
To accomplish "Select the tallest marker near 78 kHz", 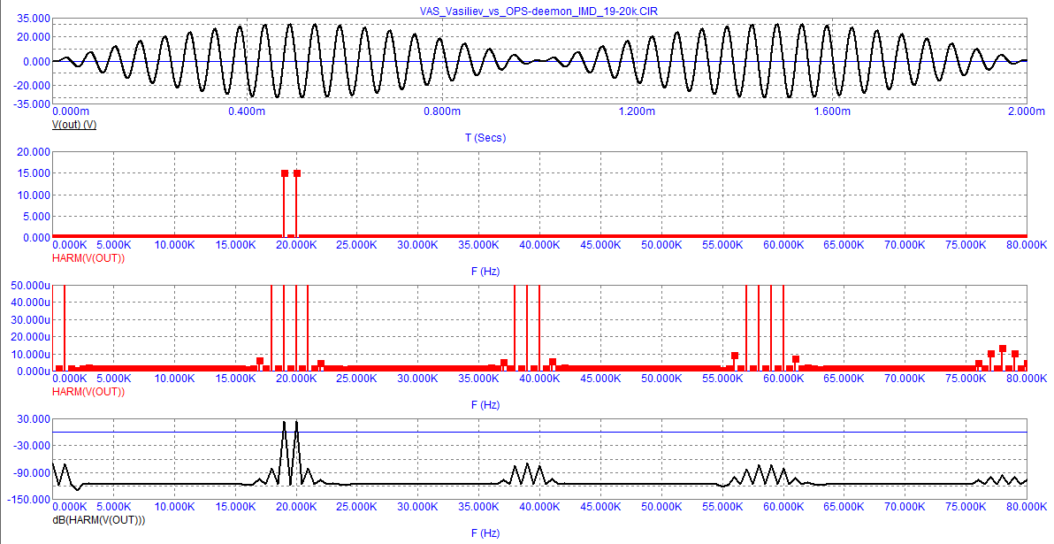I will click(x=1003, y=349).
